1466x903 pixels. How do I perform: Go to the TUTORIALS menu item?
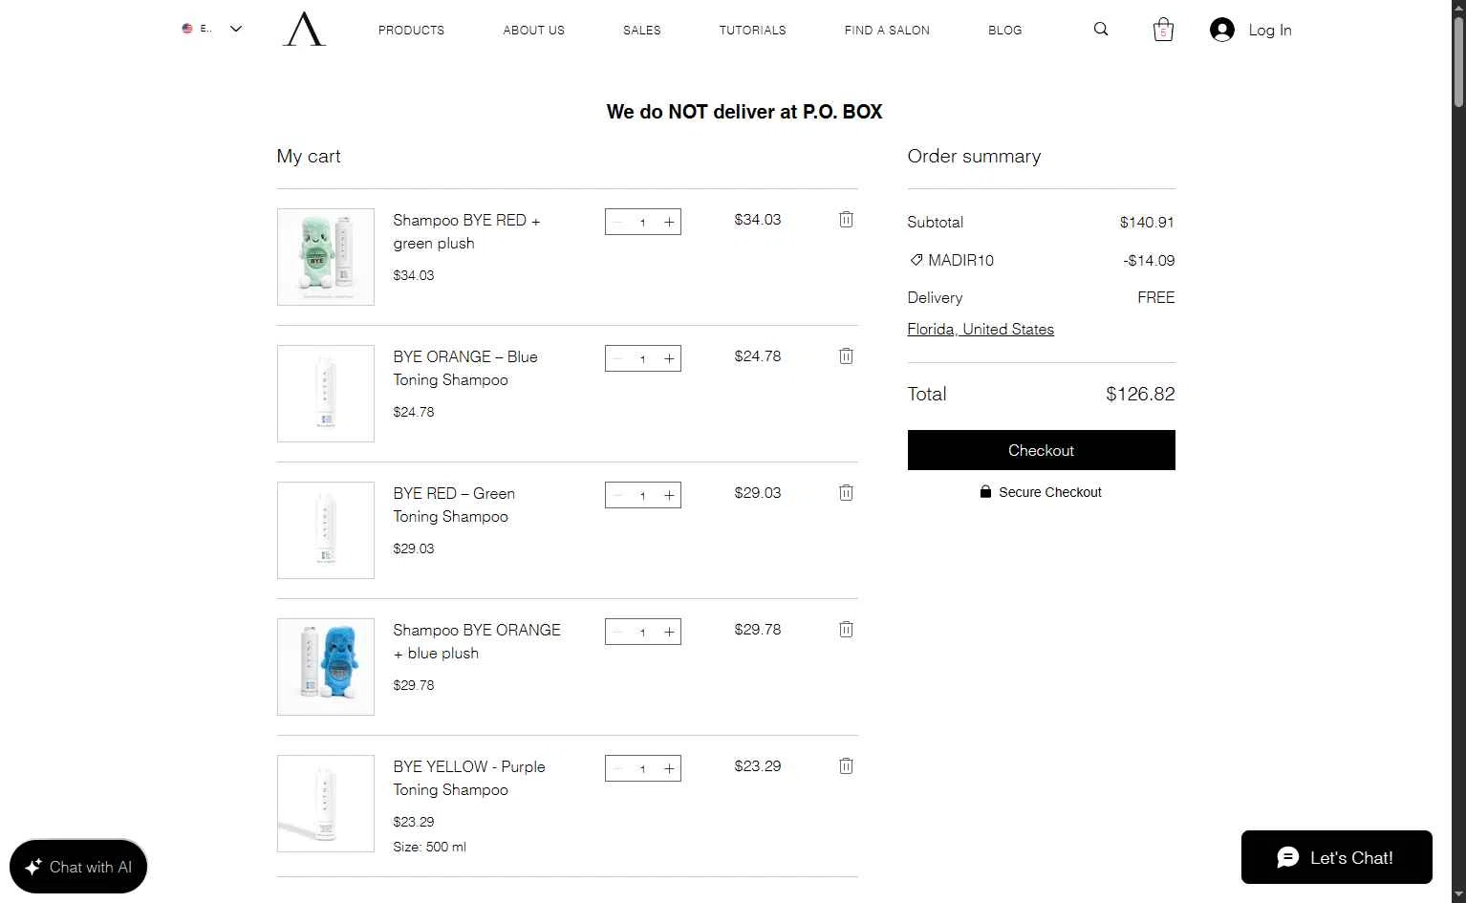[x=752, y=30]
